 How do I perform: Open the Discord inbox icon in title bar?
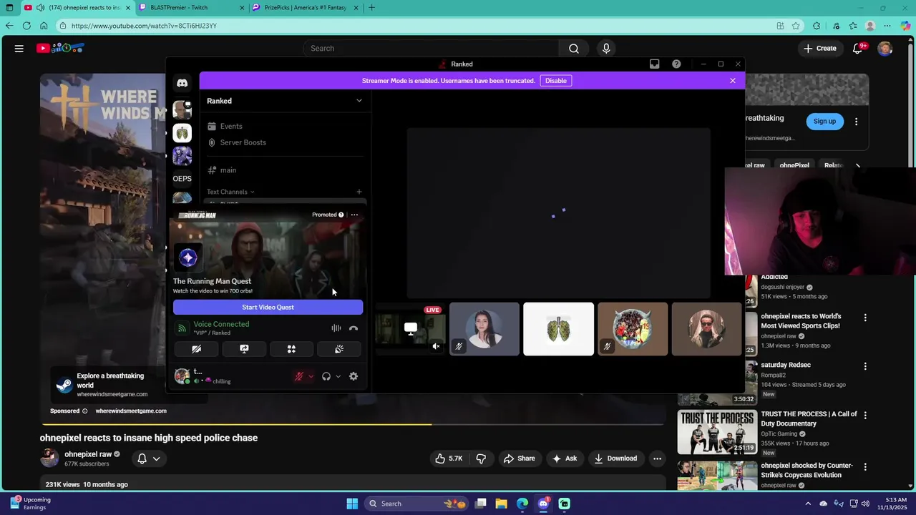point(654,64)
